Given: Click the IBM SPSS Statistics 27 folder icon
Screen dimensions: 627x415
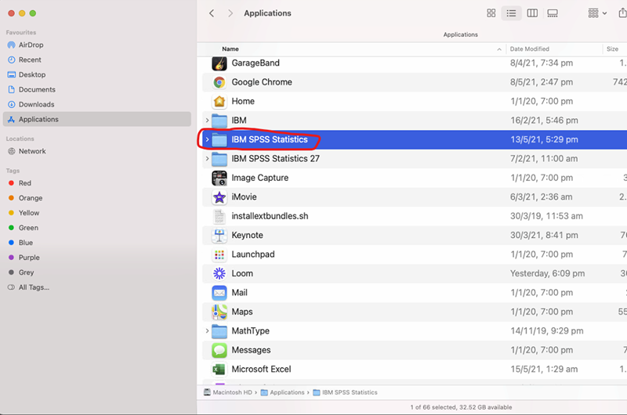Looking at the screenshot, I should (219, 159).
